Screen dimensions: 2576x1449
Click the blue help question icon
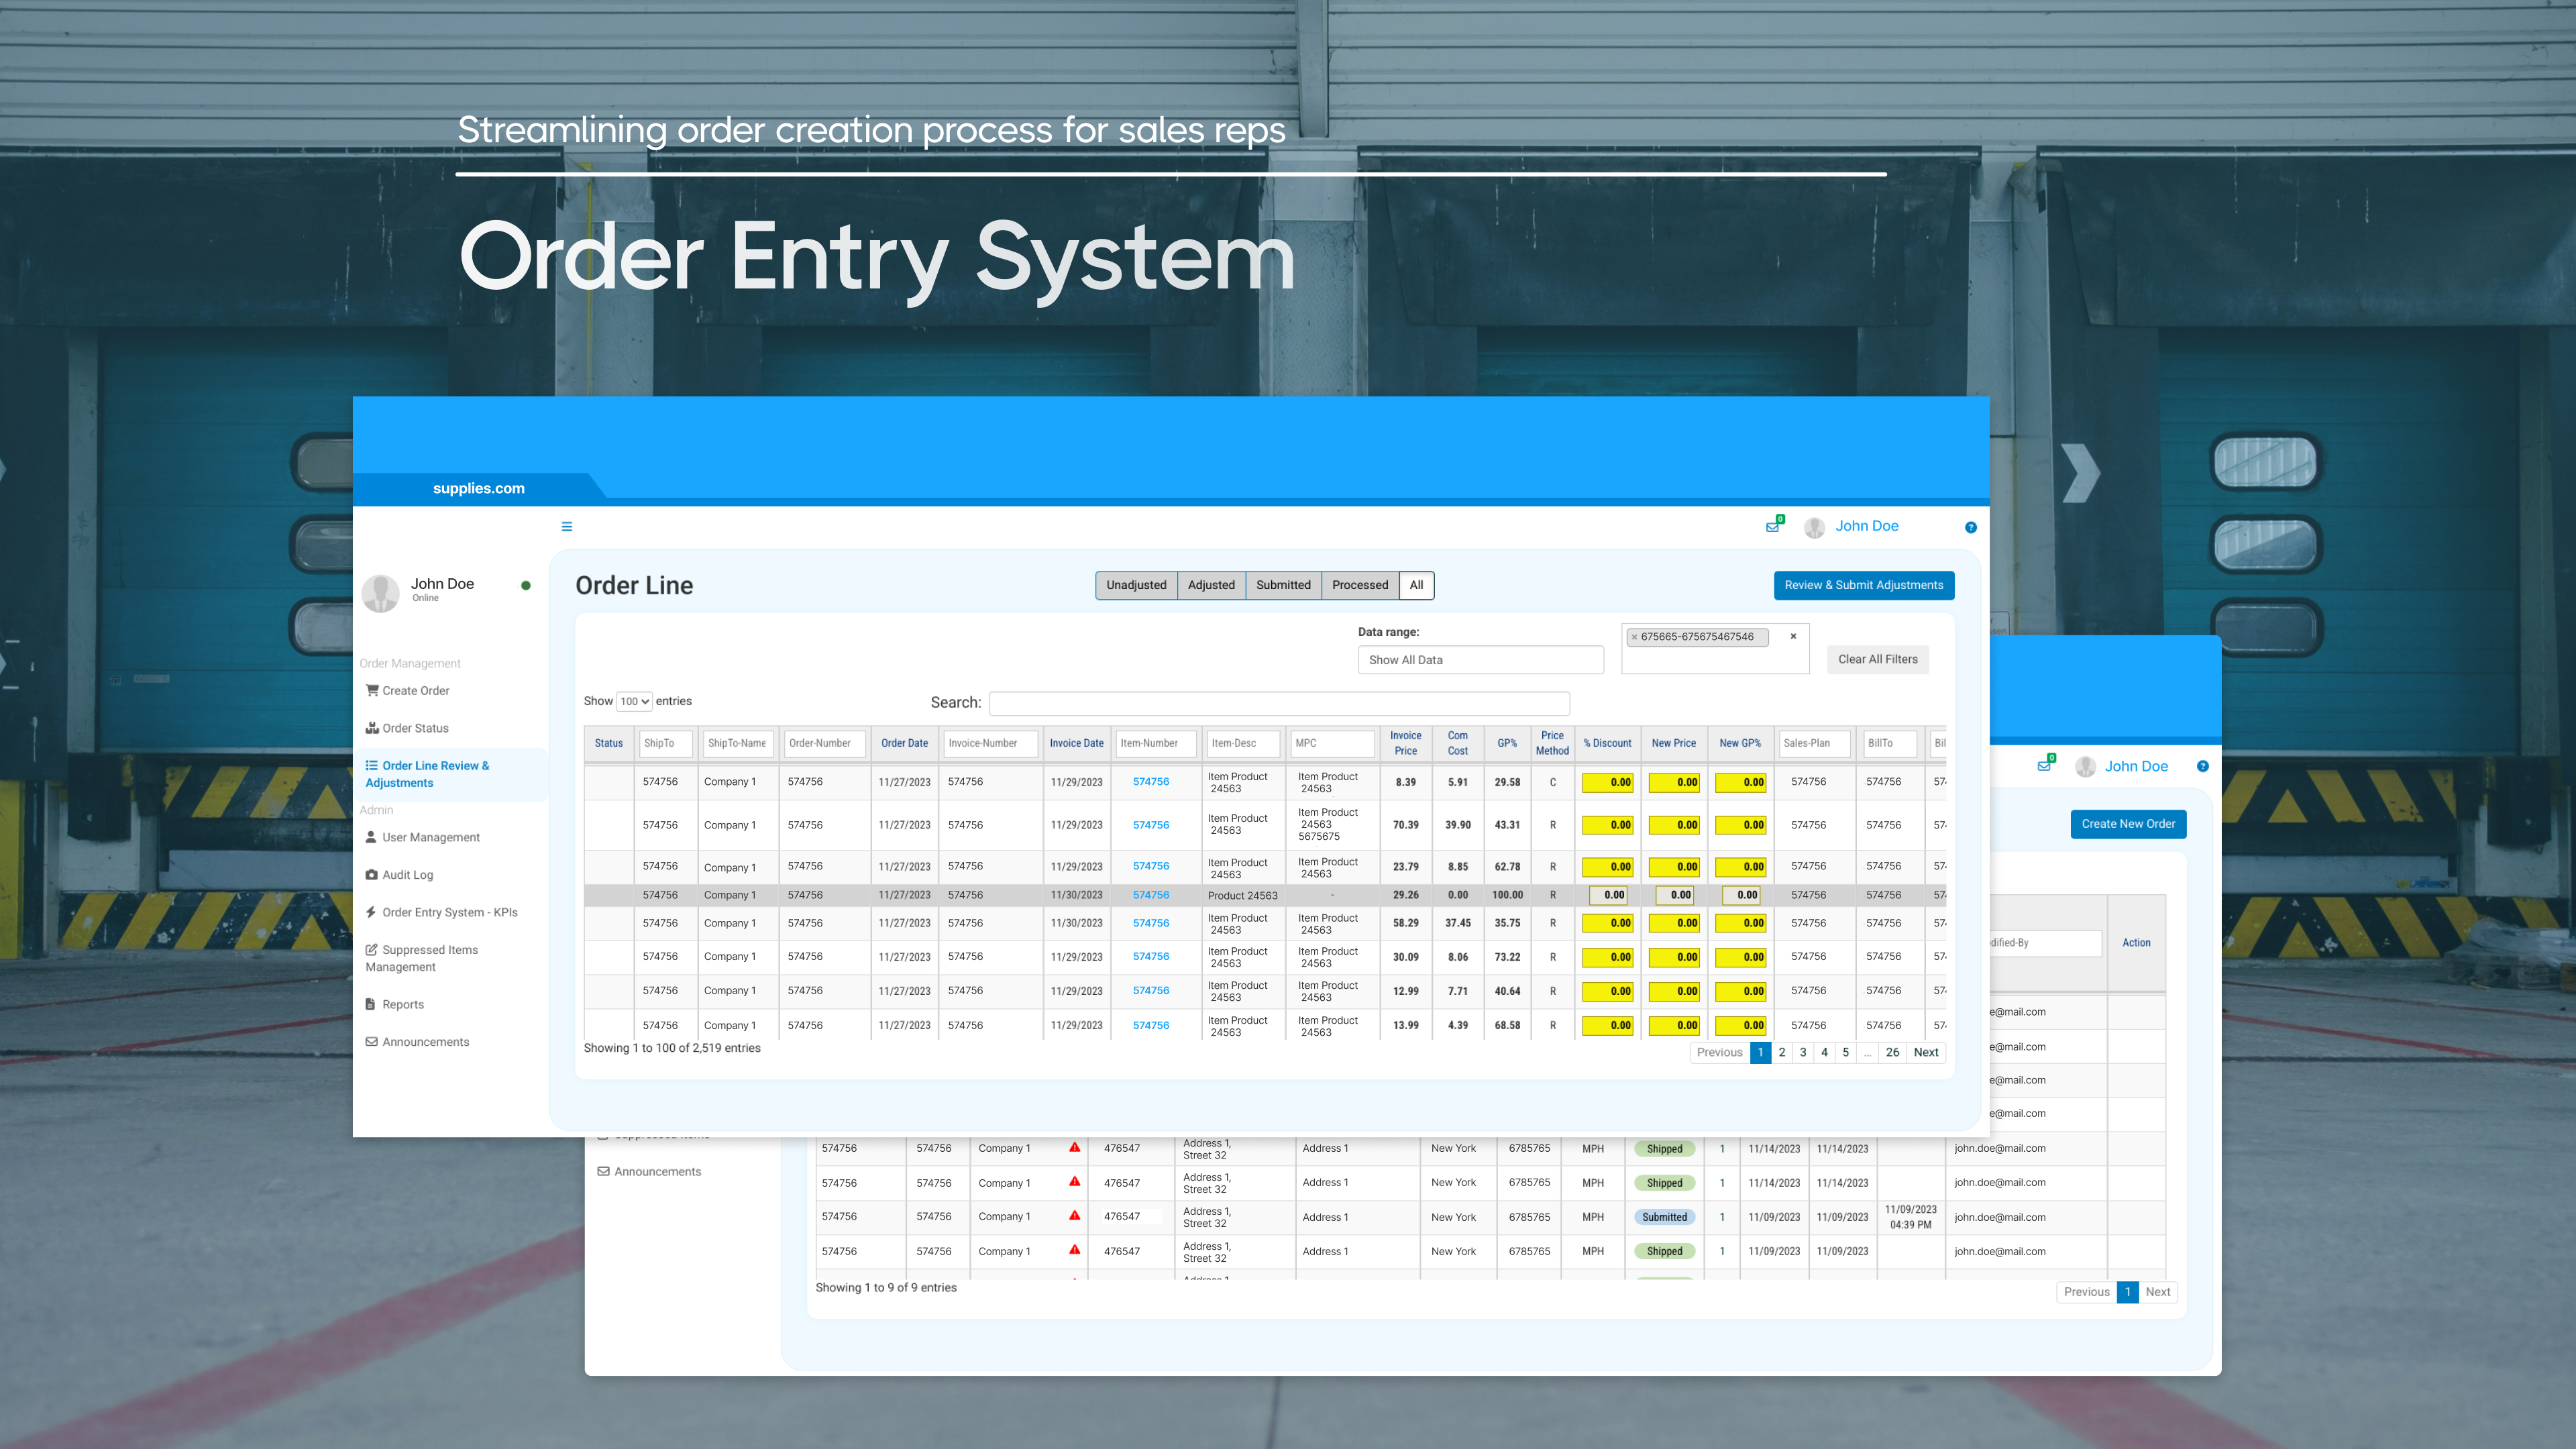point(1970,527)
